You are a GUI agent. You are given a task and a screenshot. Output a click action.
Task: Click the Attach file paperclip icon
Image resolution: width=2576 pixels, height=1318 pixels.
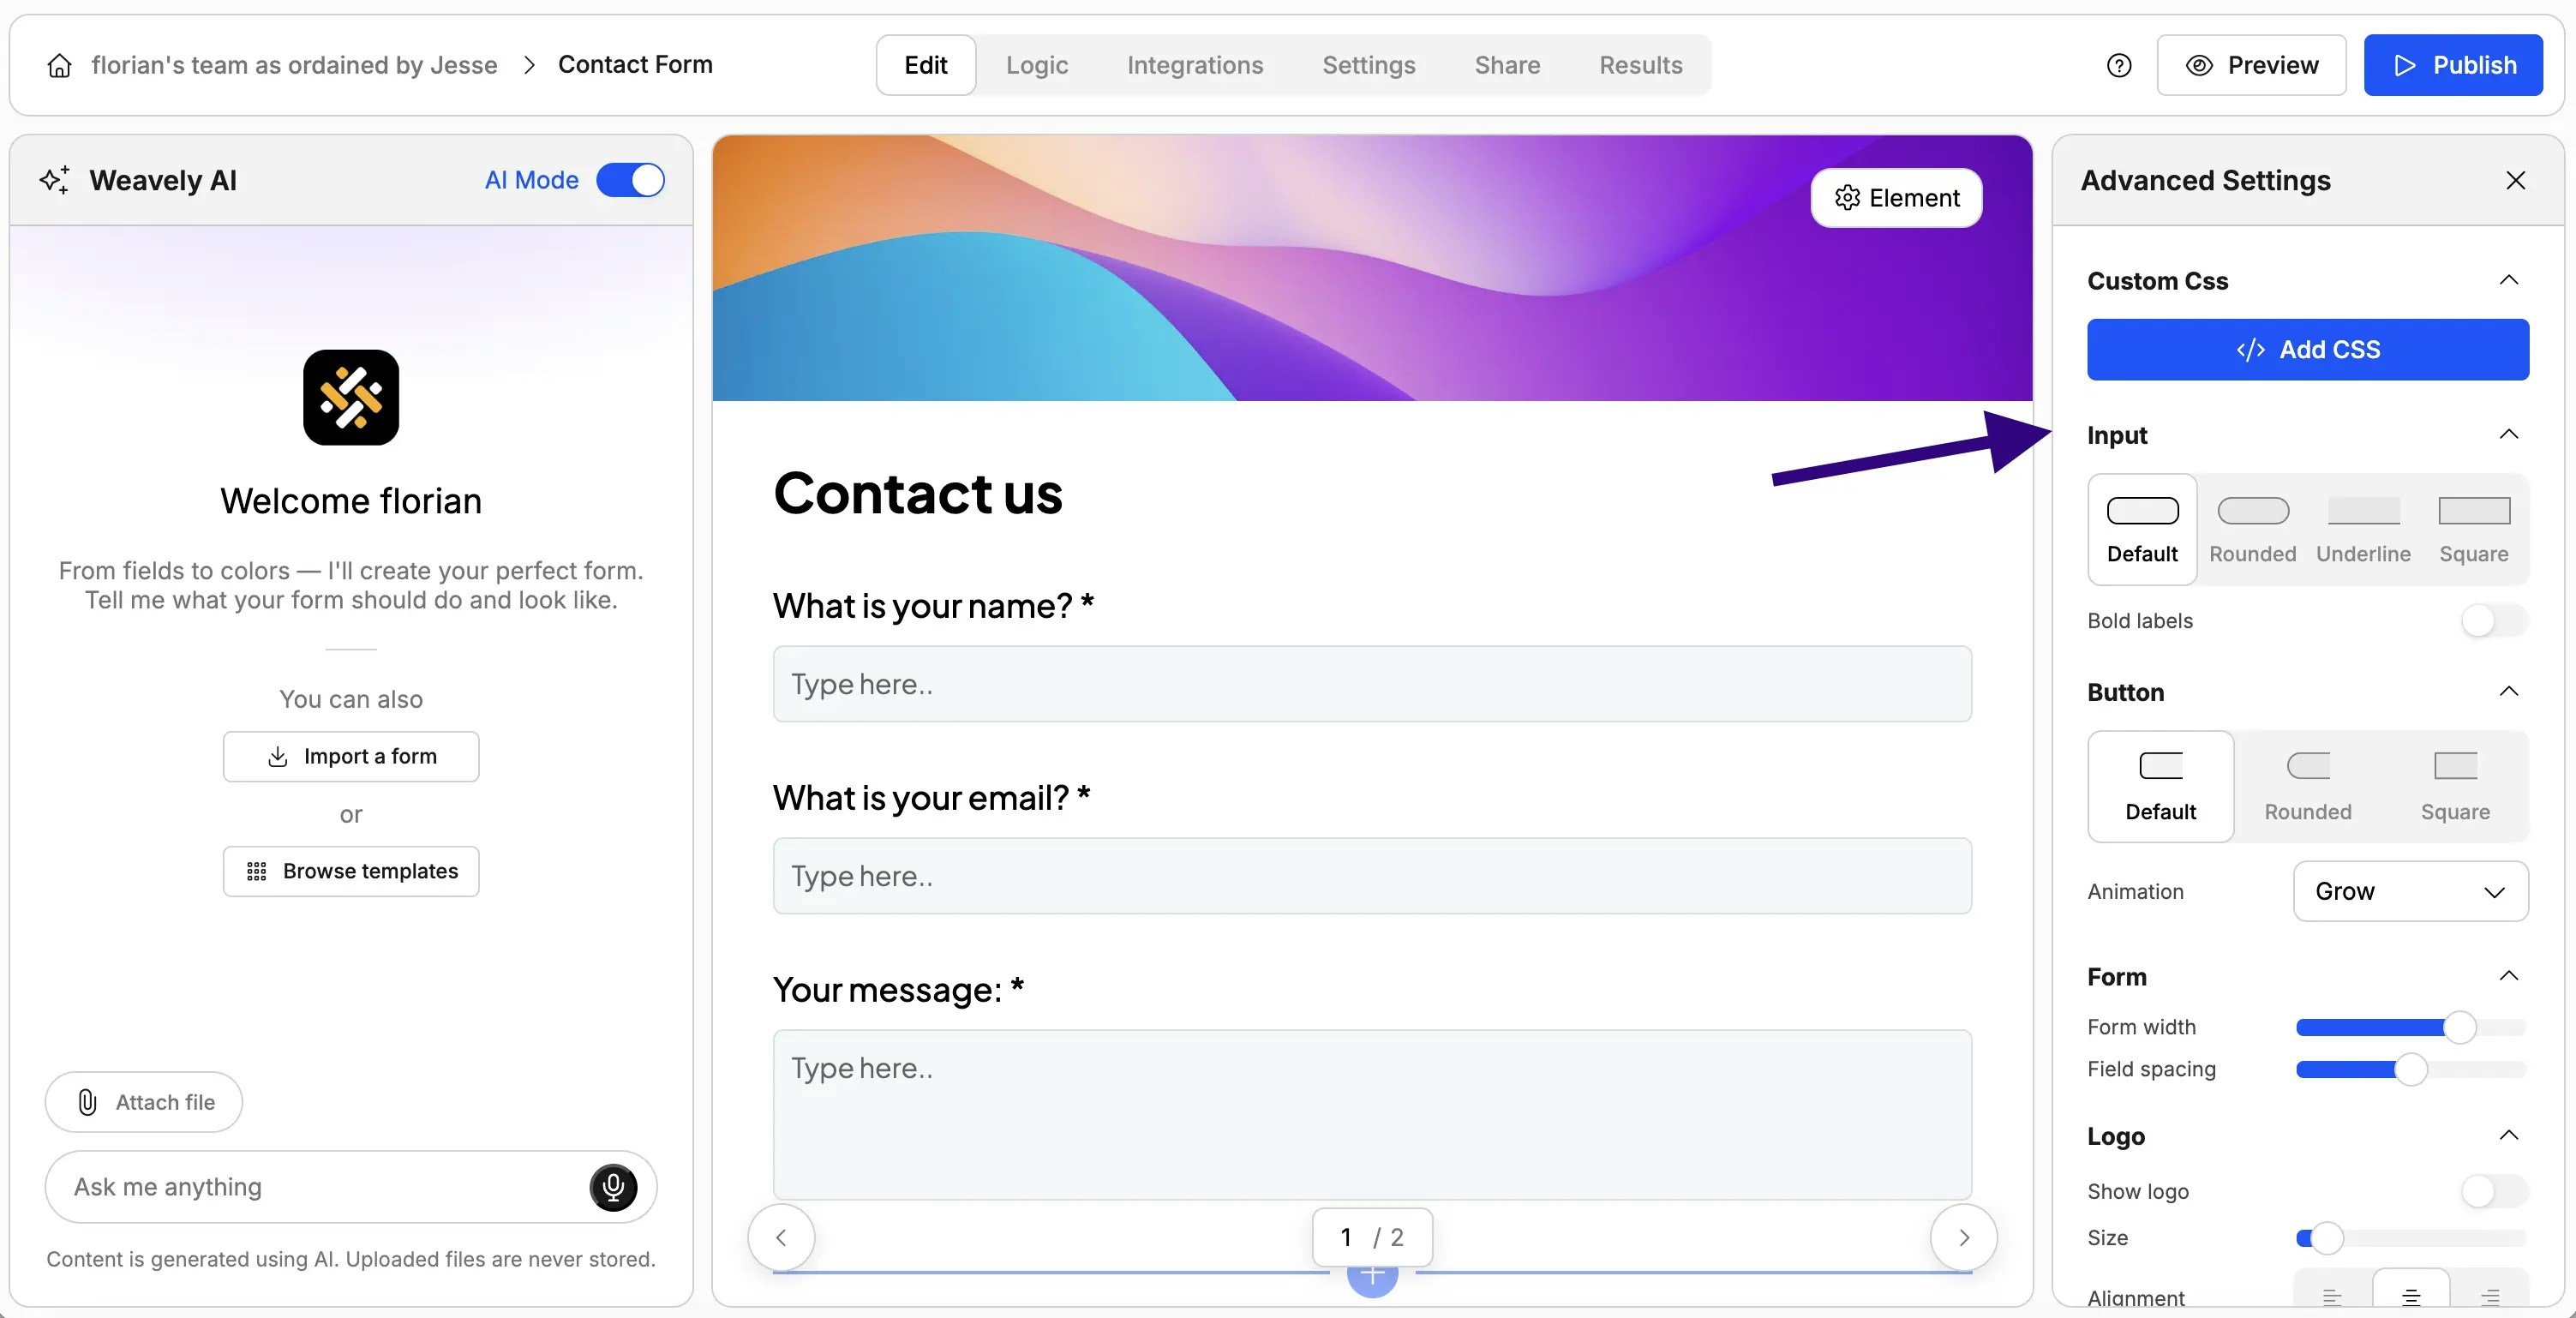point(87,1102)
